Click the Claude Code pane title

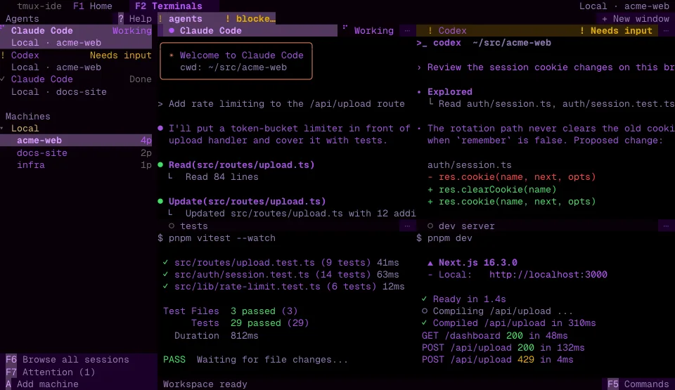[210, 30]
